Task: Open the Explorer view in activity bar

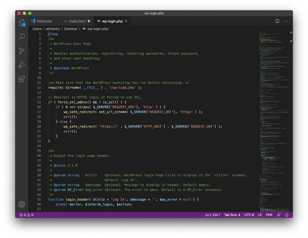Action: (x=22, y=23)
